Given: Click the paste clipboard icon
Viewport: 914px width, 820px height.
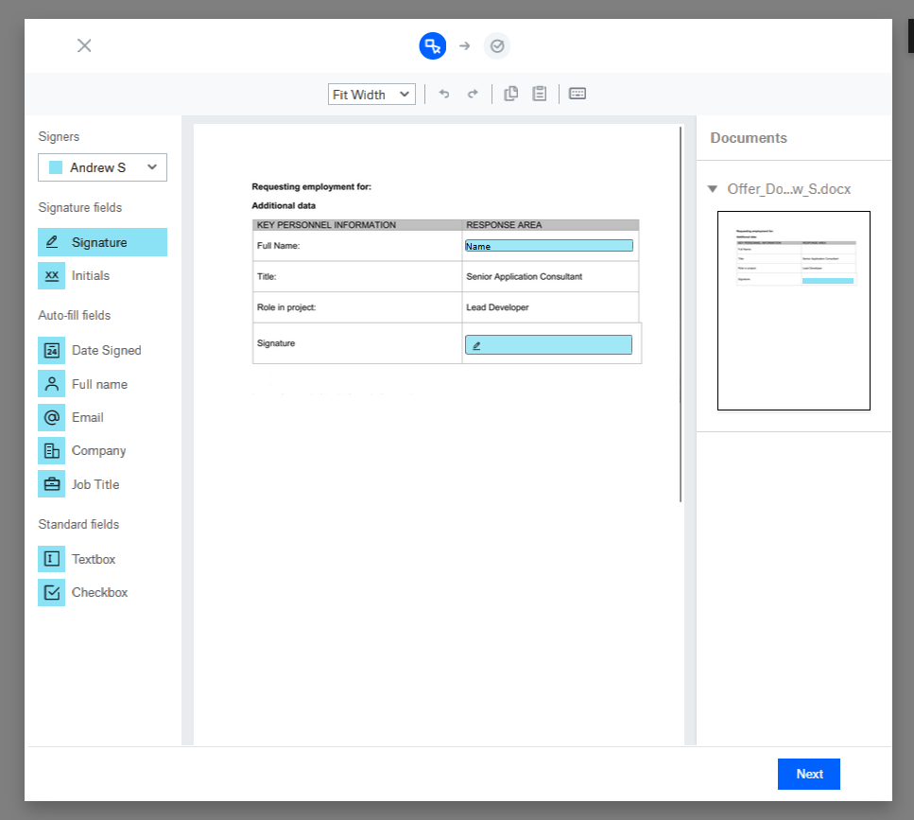Looking at the screenshot, I should [540, 94].
